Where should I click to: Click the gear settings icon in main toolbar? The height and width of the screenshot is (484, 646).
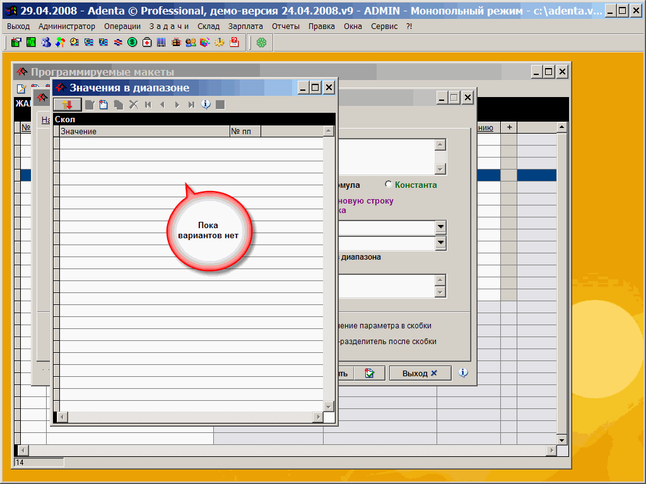220,42
